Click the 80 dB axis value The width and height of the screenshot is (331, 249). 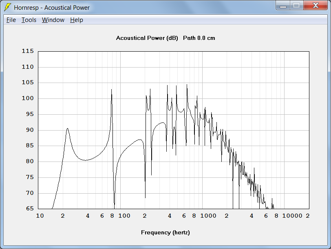[x=30, y=162]
